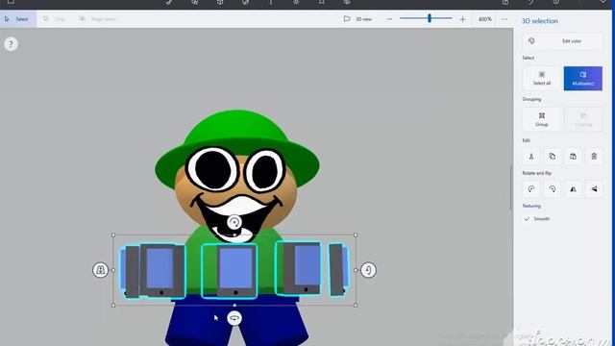
Task: Click the character's green hat
Action: (x=236, y=130)
